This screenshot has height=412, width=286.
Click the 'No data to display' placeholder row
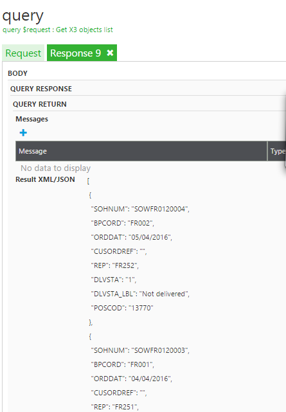[56, 168]
